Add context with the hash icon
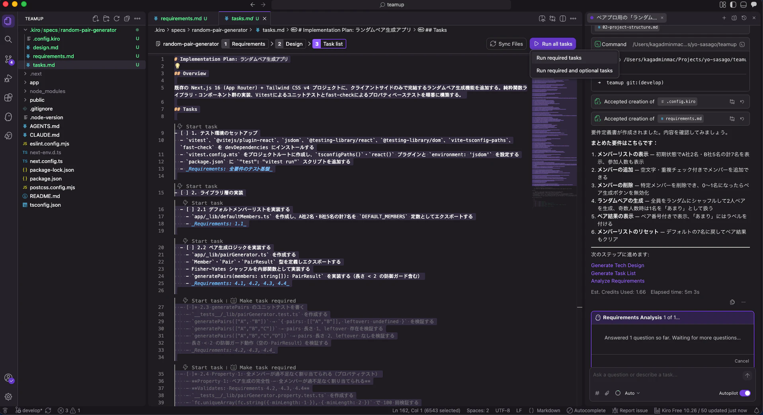 click(597, 393)
